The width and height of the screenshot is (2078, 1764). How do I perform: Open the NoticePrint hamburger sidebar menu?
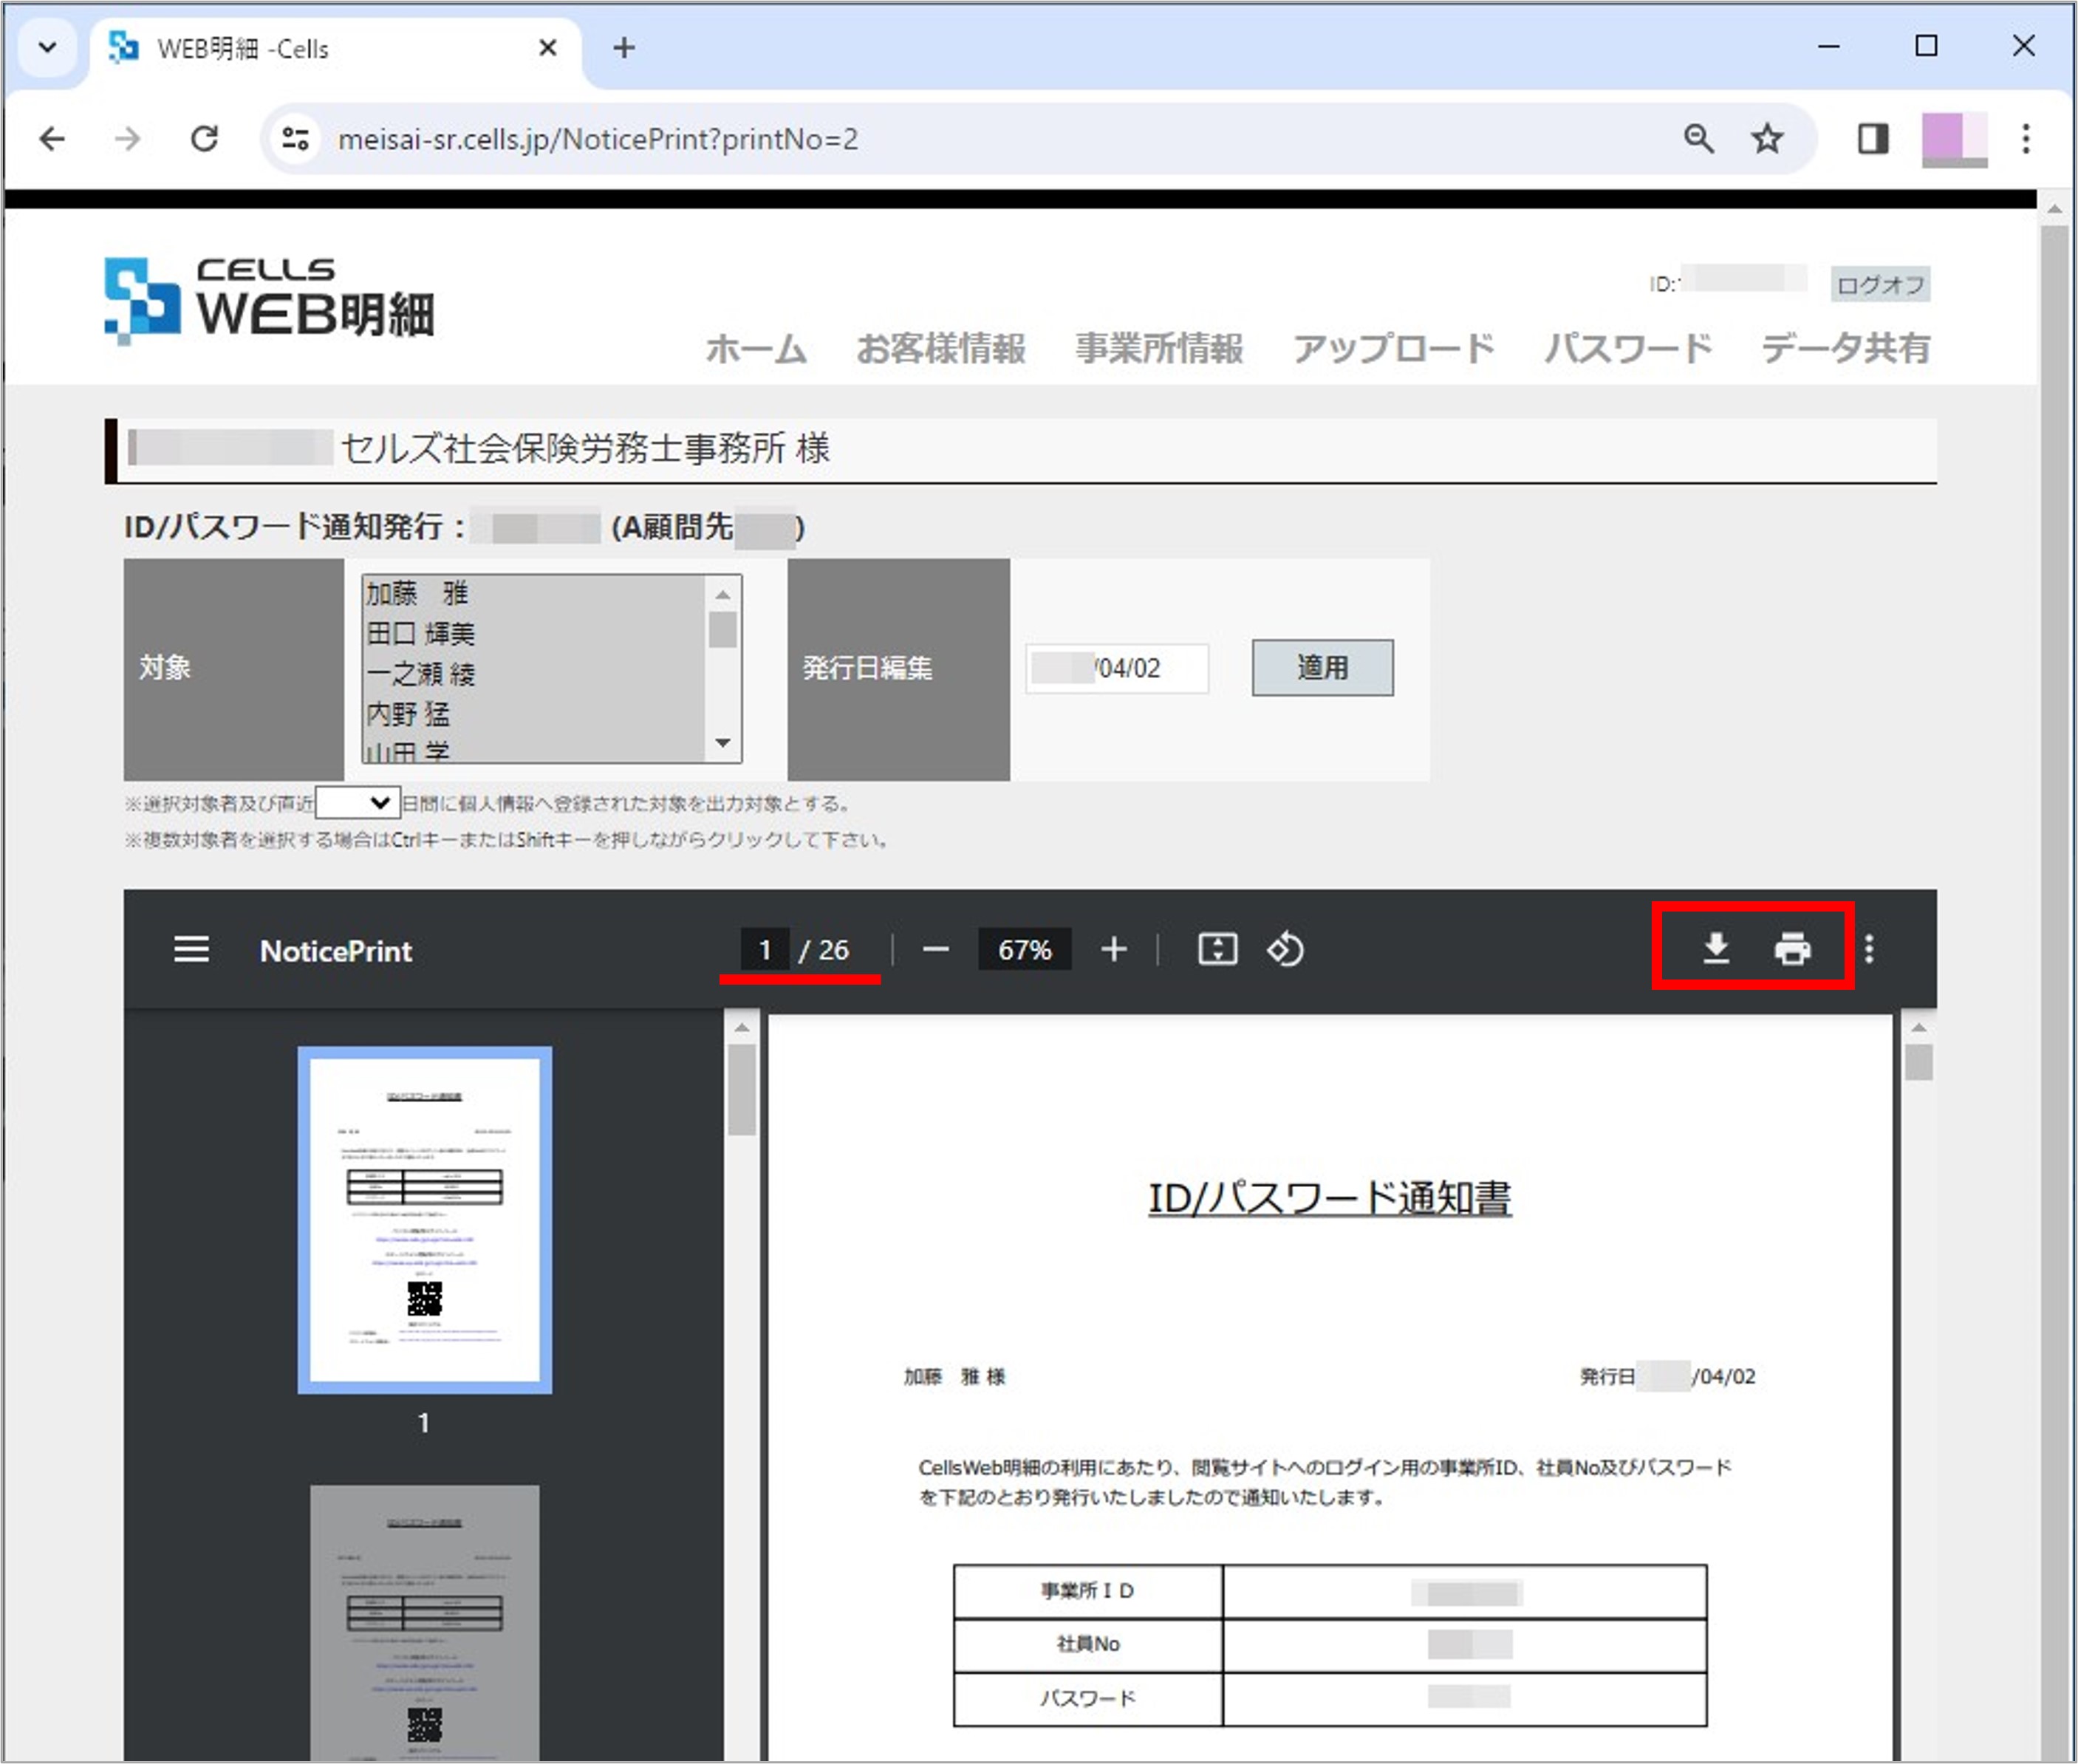191,950
